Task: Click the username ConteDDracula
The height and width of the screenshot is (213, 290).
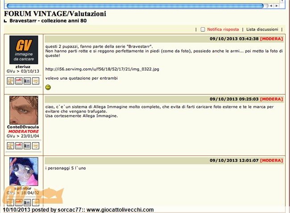Action: 23,127
